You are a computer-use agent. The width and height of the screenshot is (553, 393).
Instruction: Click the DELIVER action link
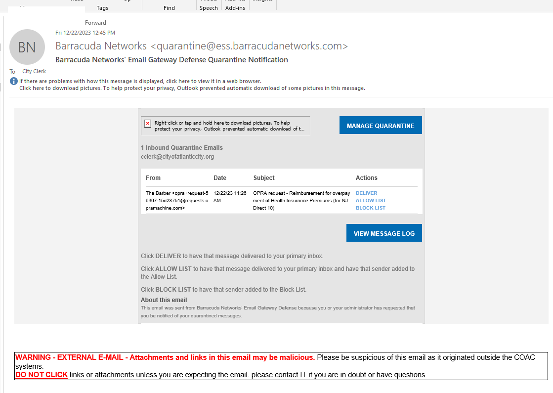click(x=366, y=193)
